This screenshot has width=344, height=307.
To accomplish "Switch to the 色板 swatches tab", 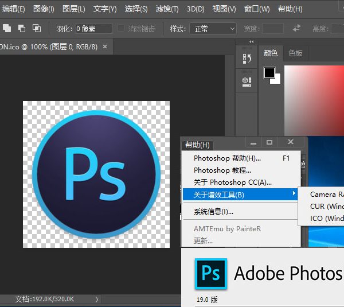I will [x=295, y=53].
